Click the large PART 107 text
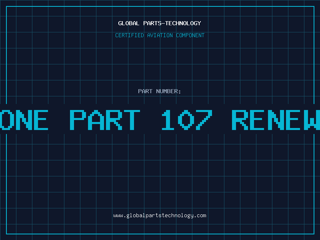 pos(141,120)
